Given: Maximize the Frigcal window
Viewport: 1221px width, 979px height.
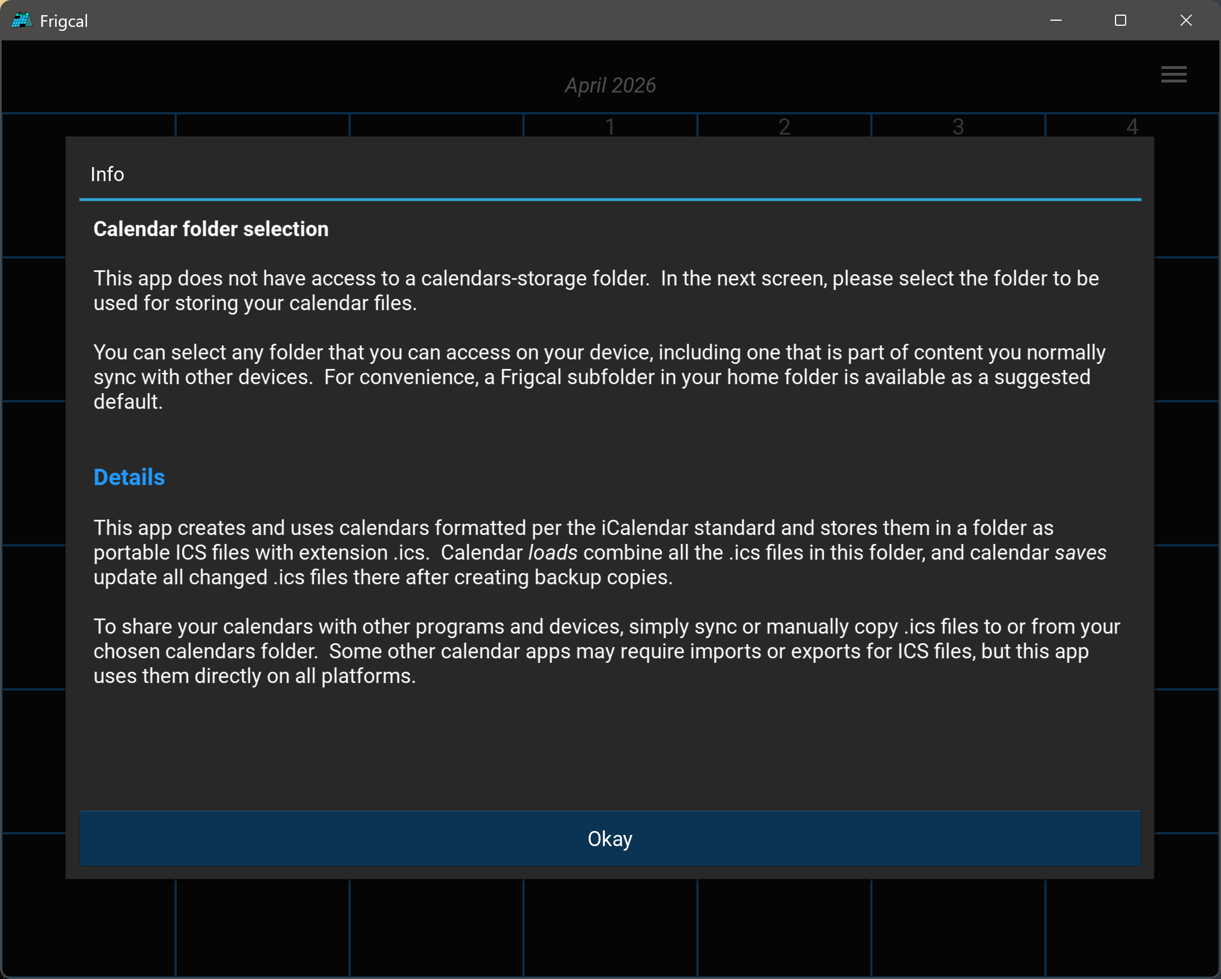Looking at the screenshot, I should coord(1120,20).
